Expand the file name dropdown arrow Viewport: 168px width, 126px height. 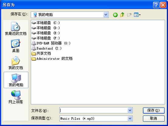(130, 110)
